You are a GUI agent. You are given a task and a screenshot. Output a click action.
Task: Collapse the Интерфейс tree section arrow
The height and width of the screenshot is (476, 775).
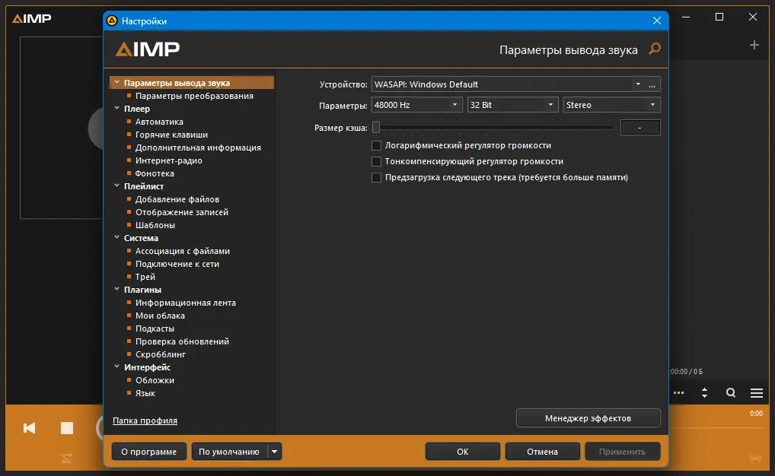(x=117, y=367)
